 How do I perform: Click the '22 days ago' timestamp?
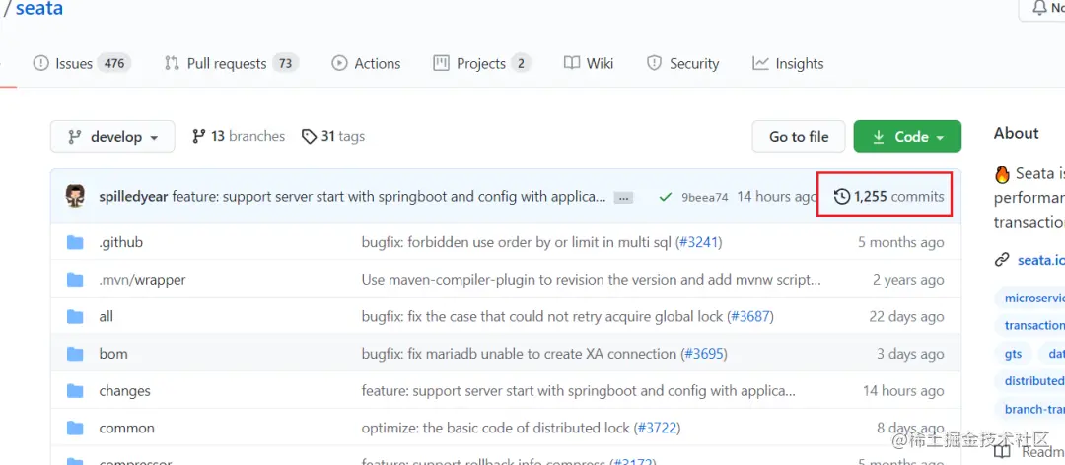(x=906, y=317)
